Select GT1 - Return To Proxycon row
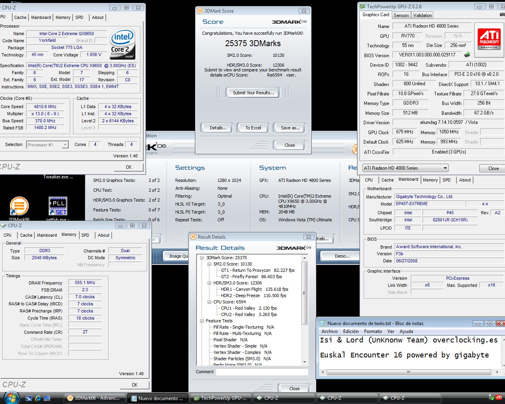 tap(258, 270)
